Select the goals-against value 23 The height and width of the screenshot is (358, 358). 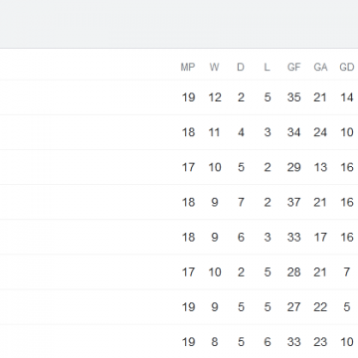click(320, 342)
